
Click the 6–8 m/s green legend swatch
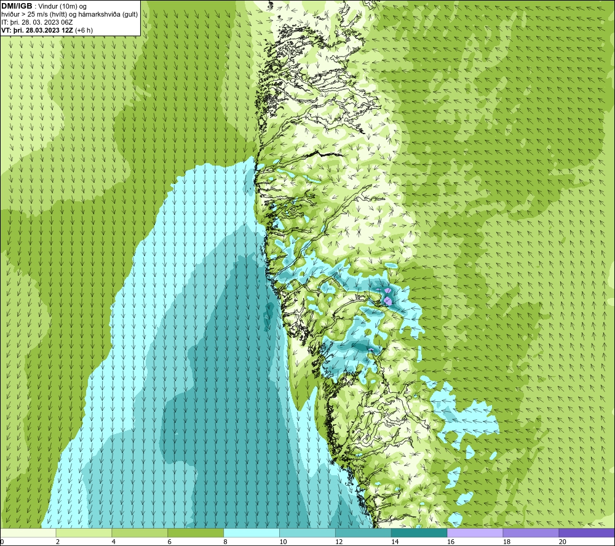196,532
